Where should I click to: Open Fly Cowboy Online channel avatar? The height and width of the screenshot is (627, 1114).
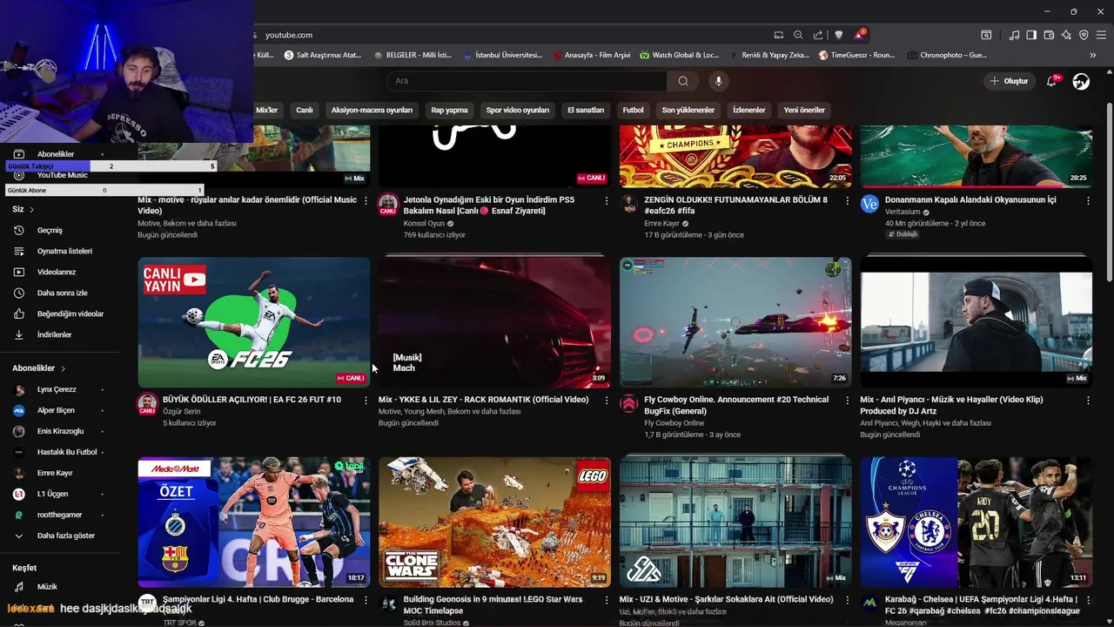point(628,404)
